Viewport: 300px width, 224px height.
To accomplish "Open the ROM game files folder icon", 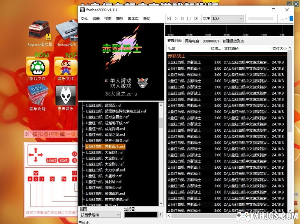I will (37, 67).
